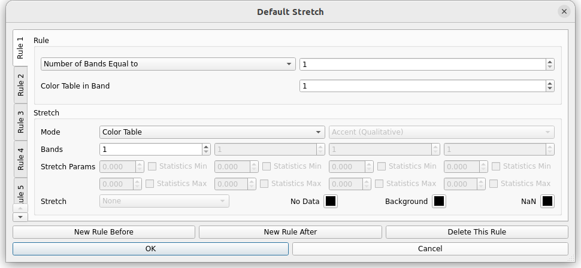581x268 pixels.
Task: Open the Rule 3 tab
Action: (20, 122)
